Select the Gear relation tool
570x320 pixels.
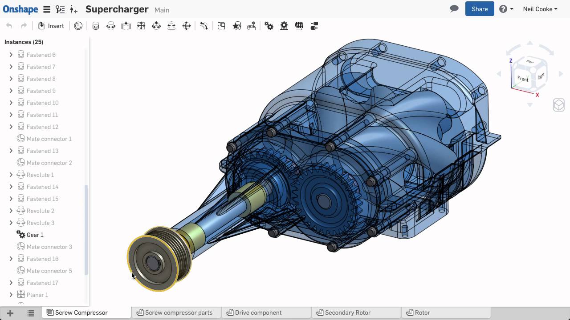coord(269,26)
